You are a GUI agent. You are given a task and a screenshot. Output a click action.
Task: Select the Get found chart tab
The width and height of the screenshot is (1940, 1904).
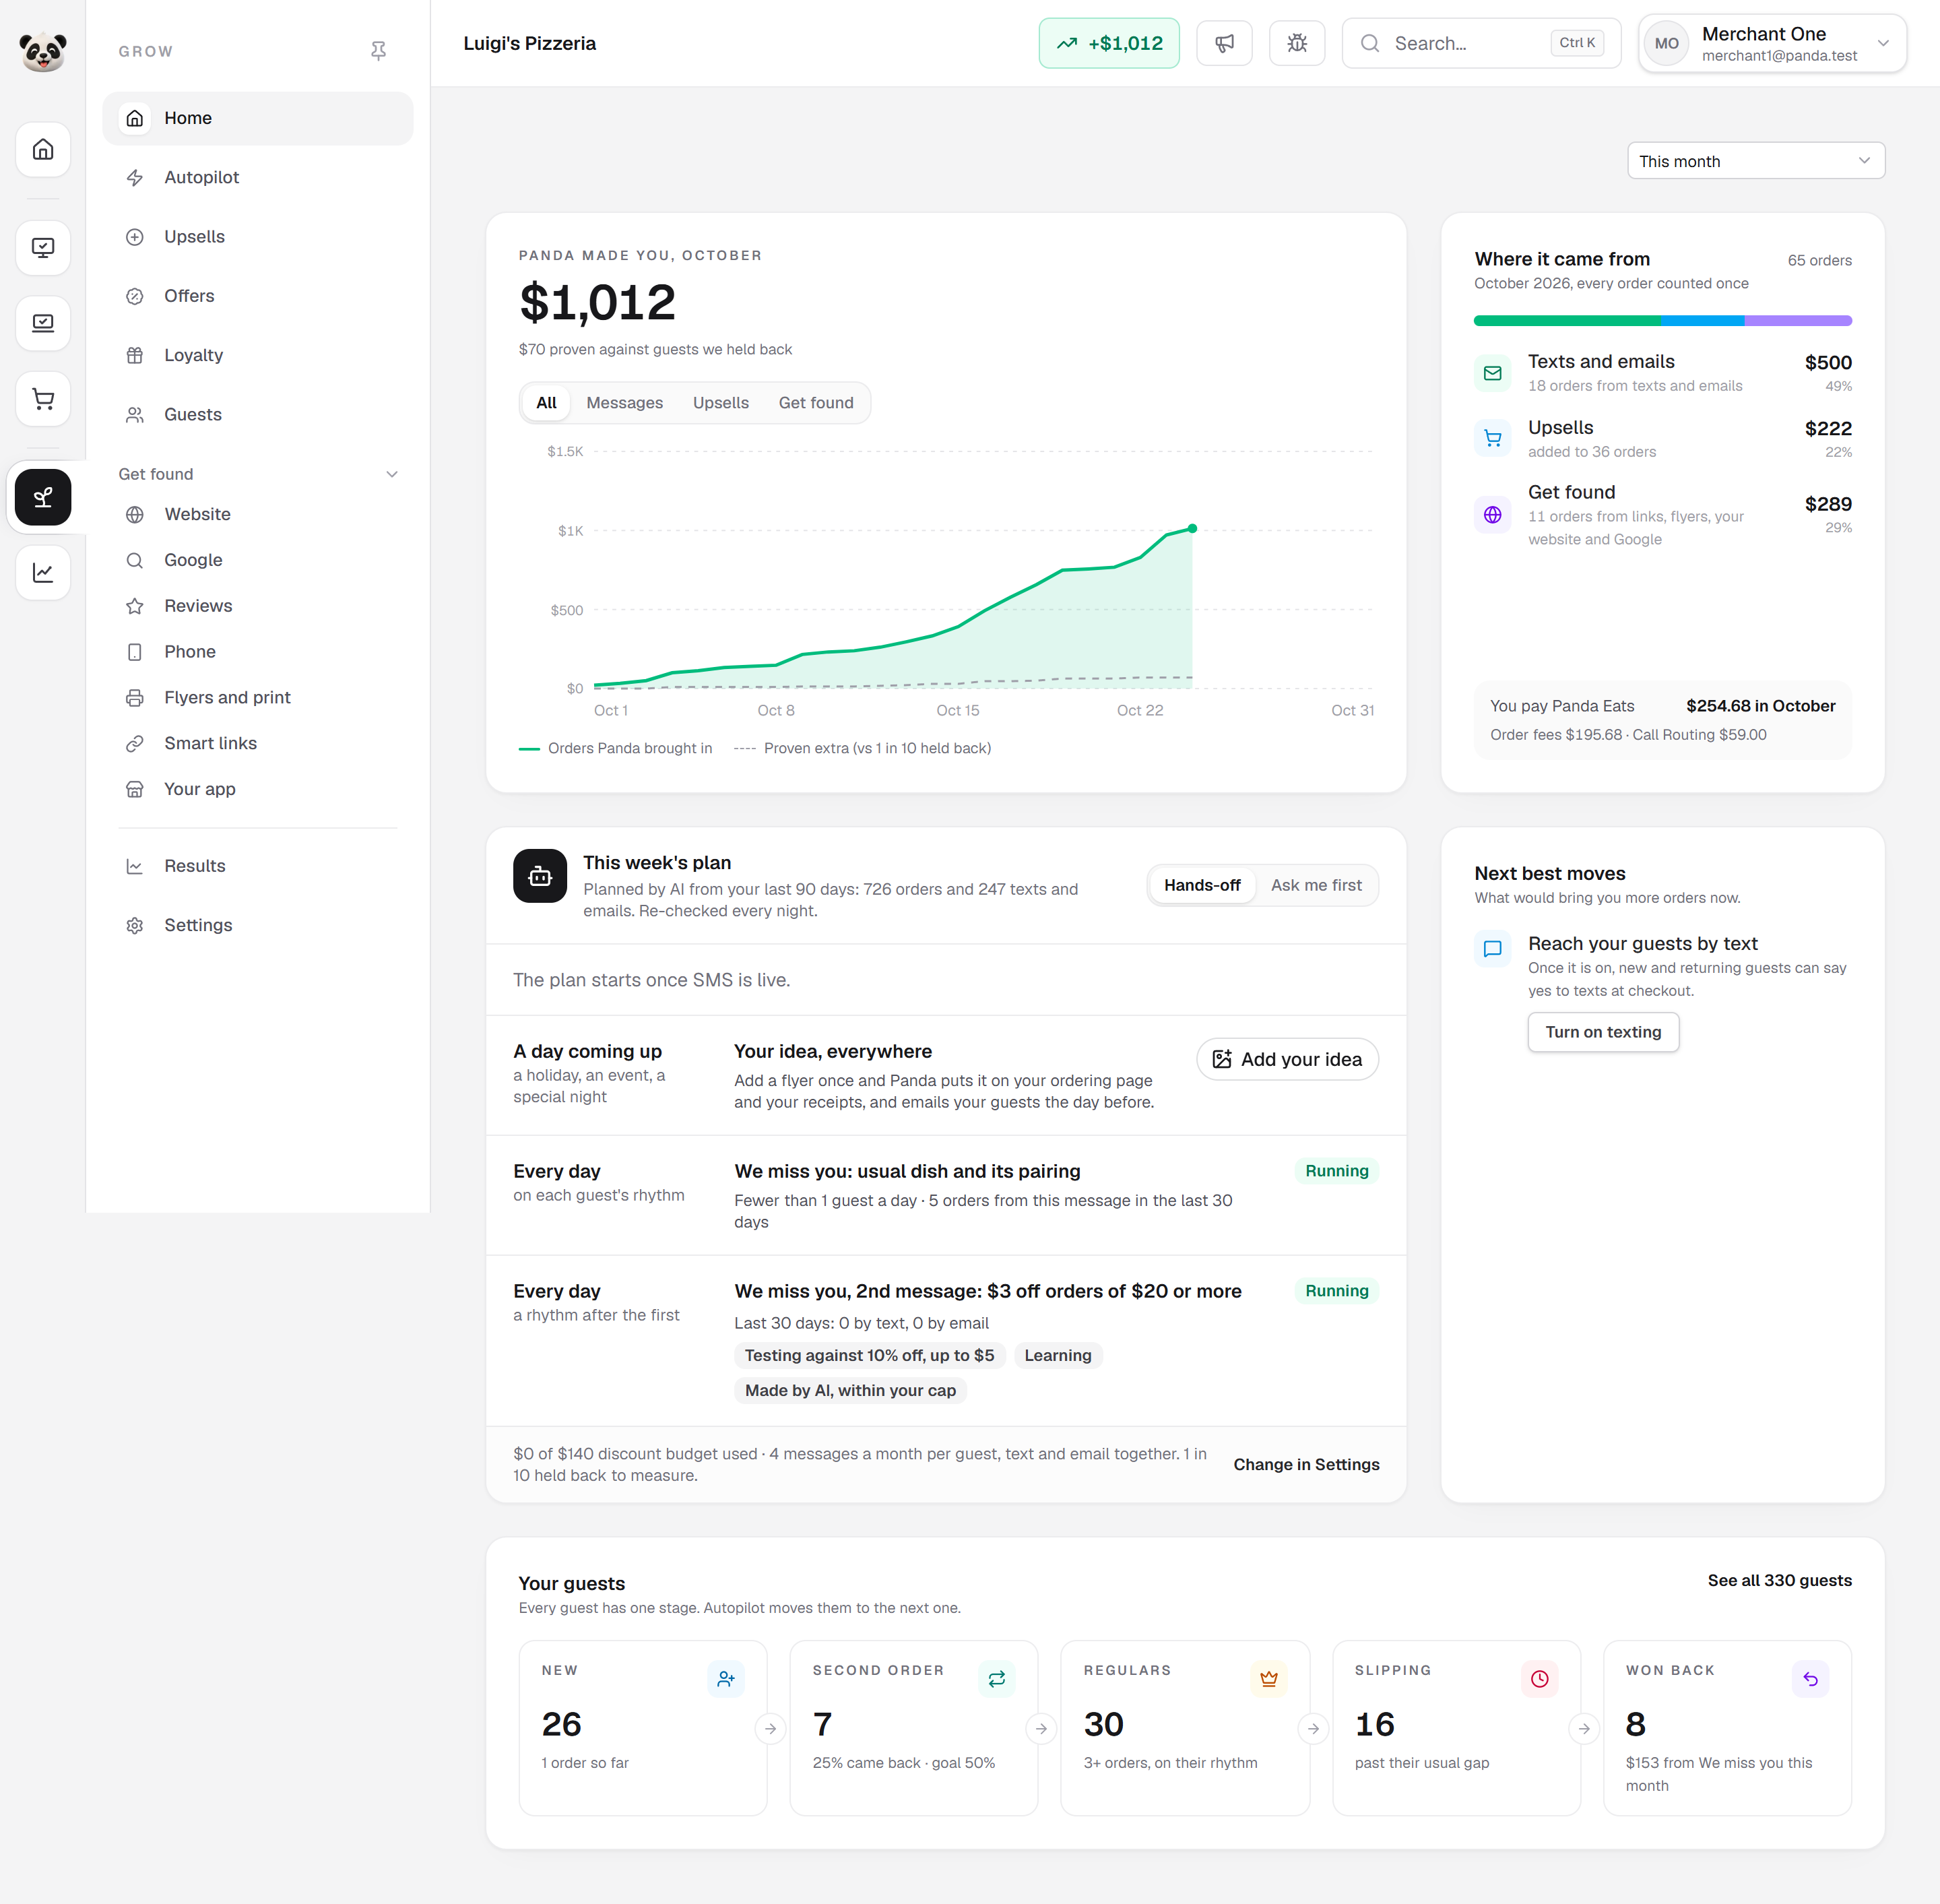coord(816,403)
